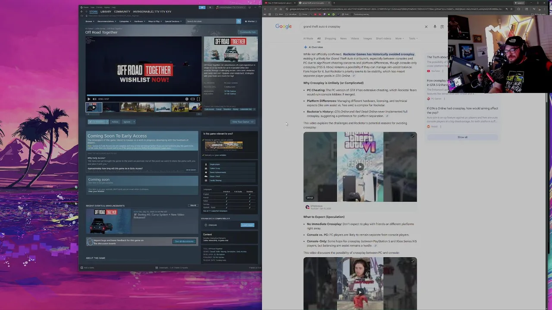This screenshot has height=310, width=552.
Task: Click Add a Game in Steam footer
Action: (87, 268)
